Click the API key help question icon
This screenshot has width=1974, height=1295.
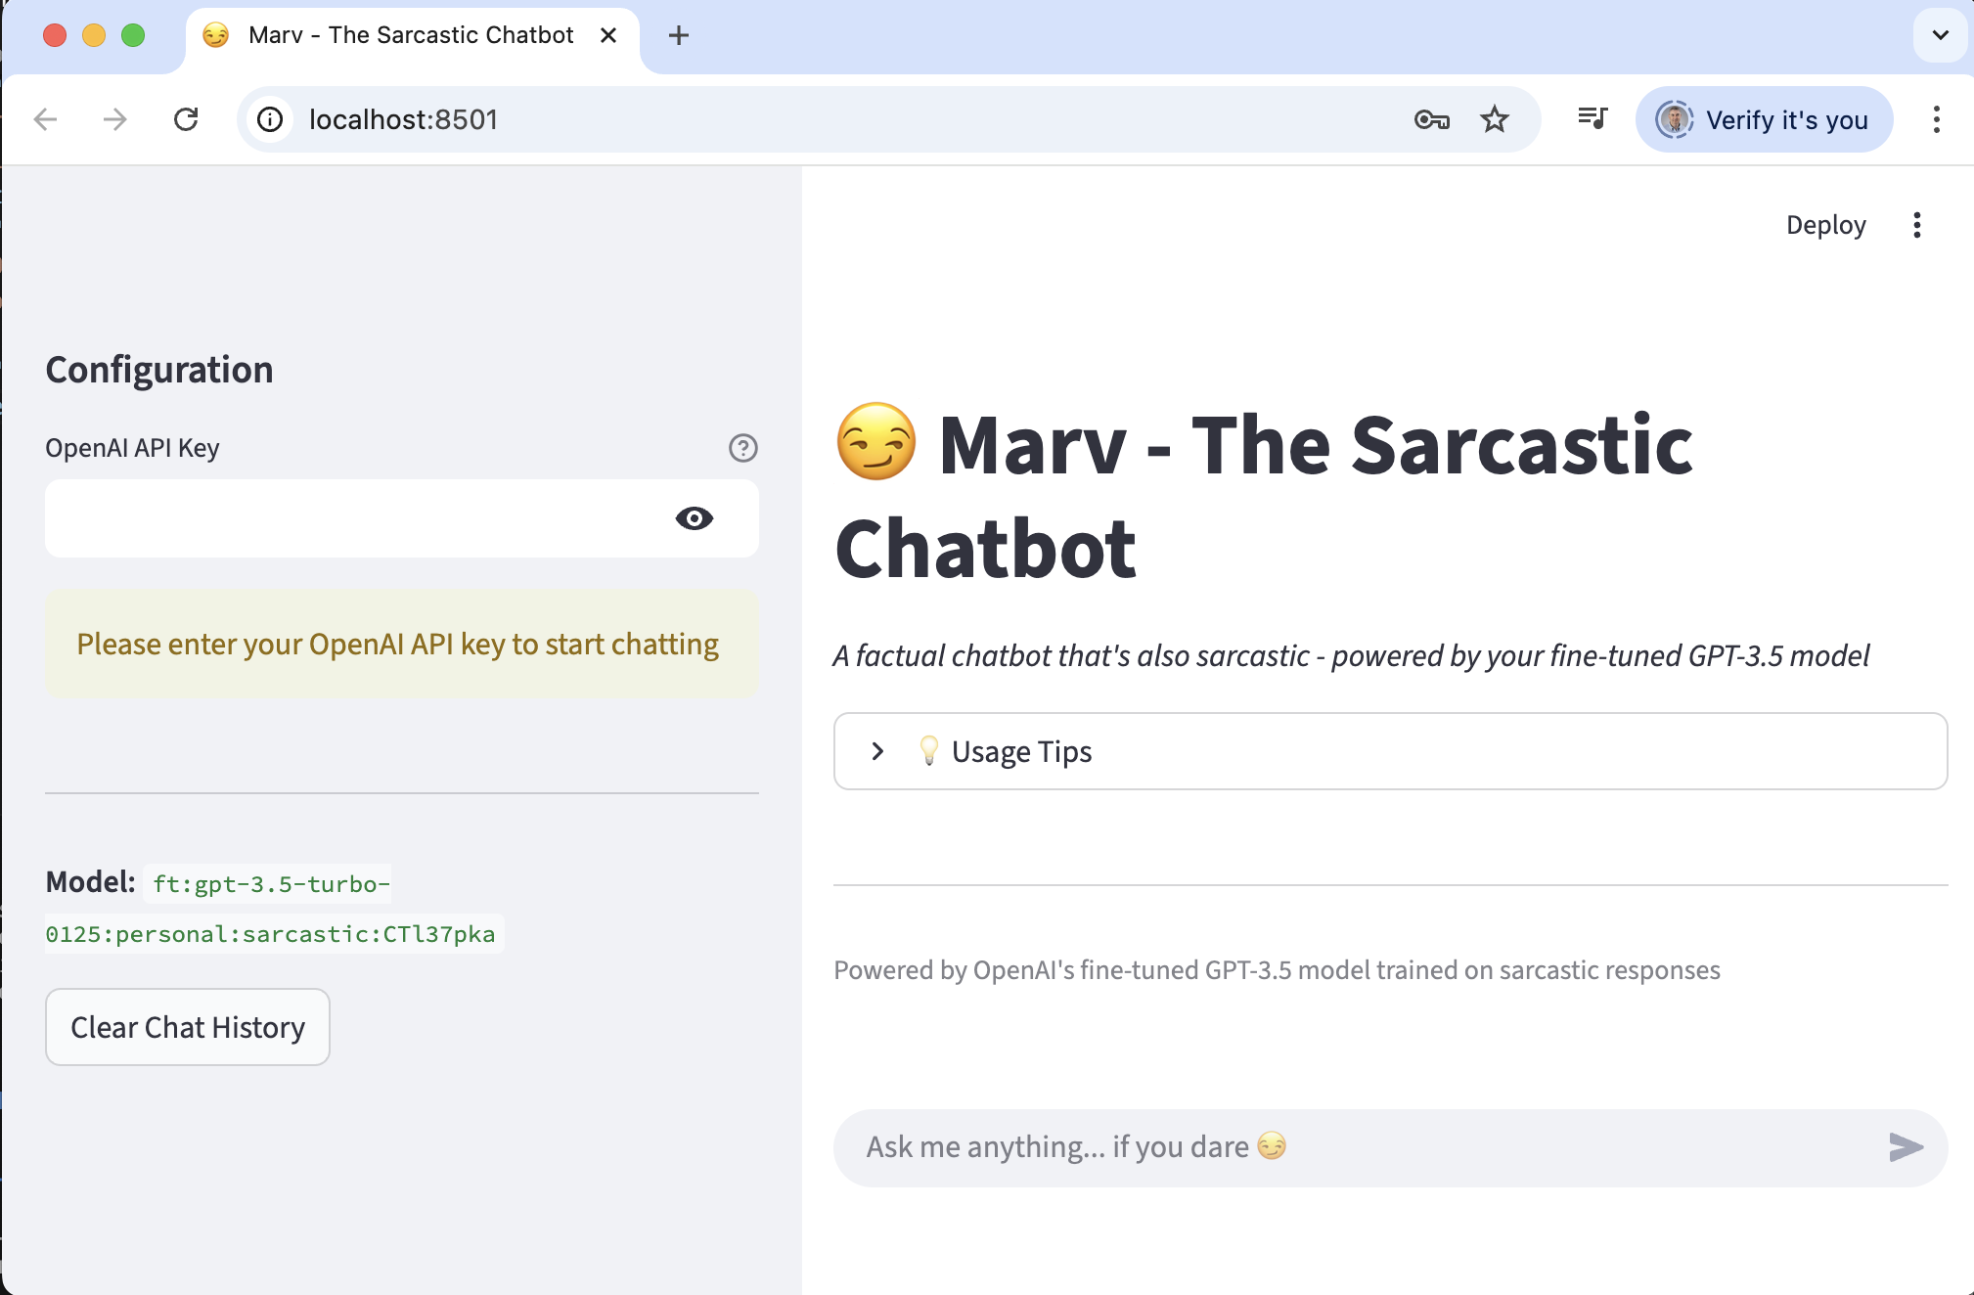click(742, 448)
